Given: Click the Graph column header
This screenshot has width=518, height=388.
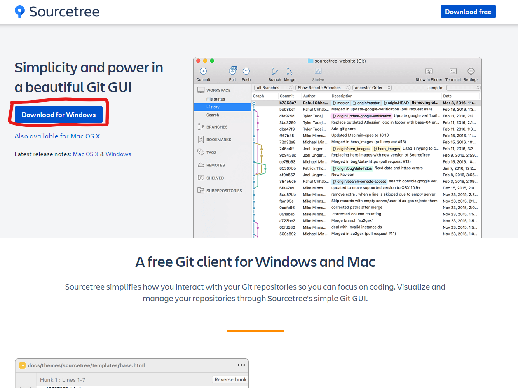Looking at the screenshot, I should pos(258,96).
